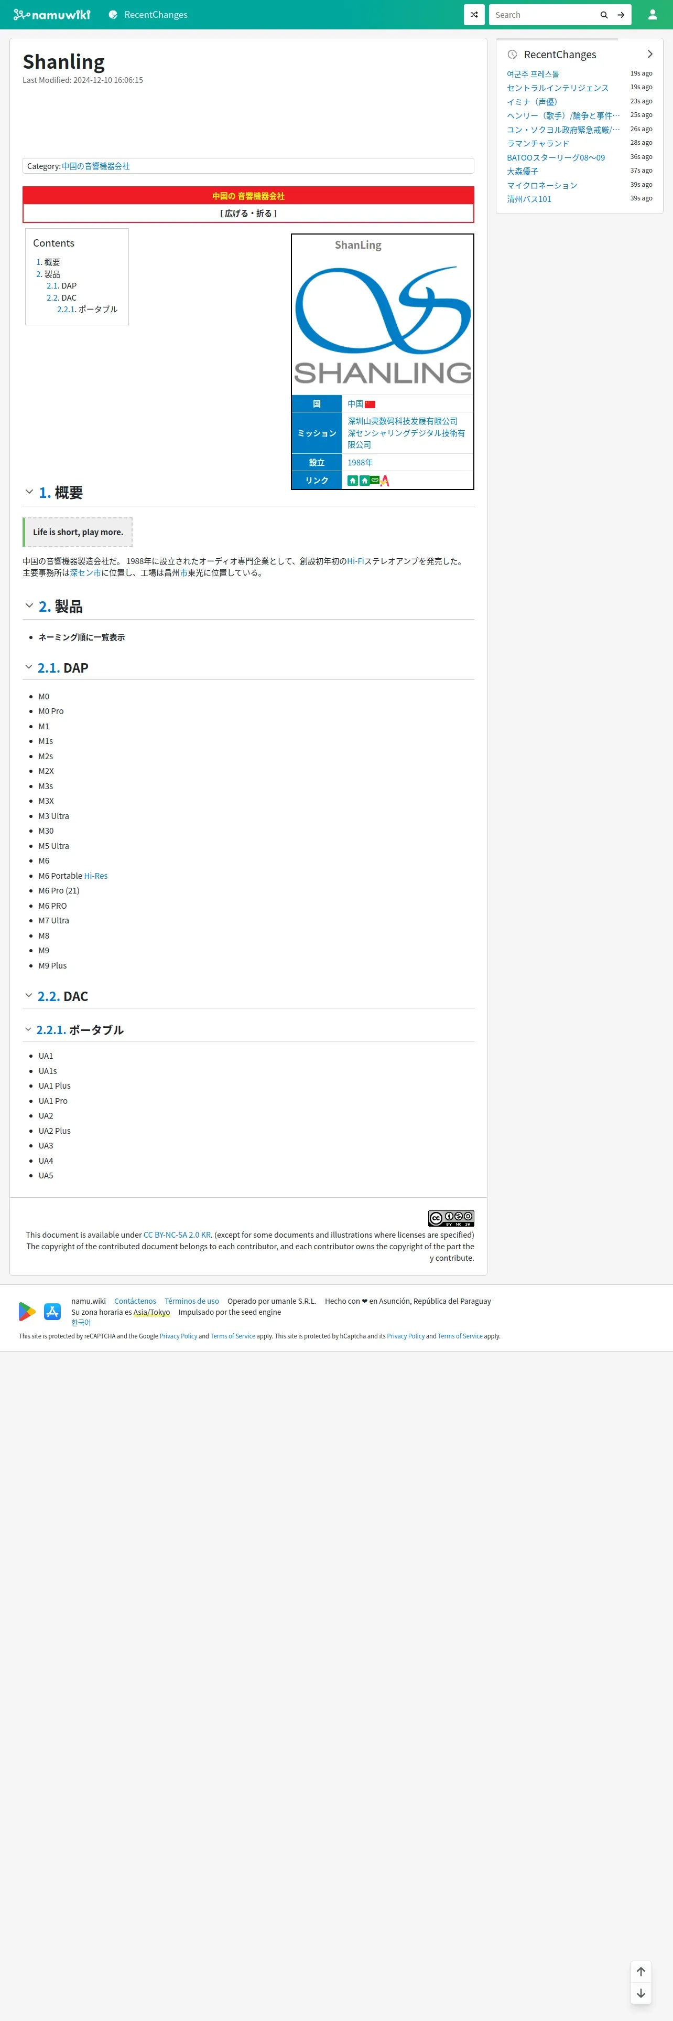The width and height of the screenshot is (673, 2021).
Task: Open the Google Privacy Policy link
Action: point(179,1336)
